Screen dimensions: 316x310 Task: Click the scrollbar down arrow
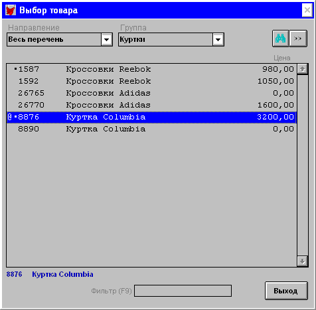coord(302,261)
